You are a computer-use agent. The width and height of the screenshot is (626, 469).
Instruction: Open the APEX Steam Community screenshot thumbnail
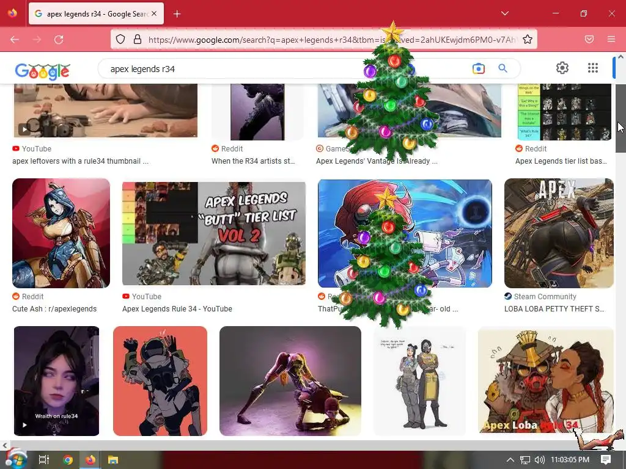[559, 233]
